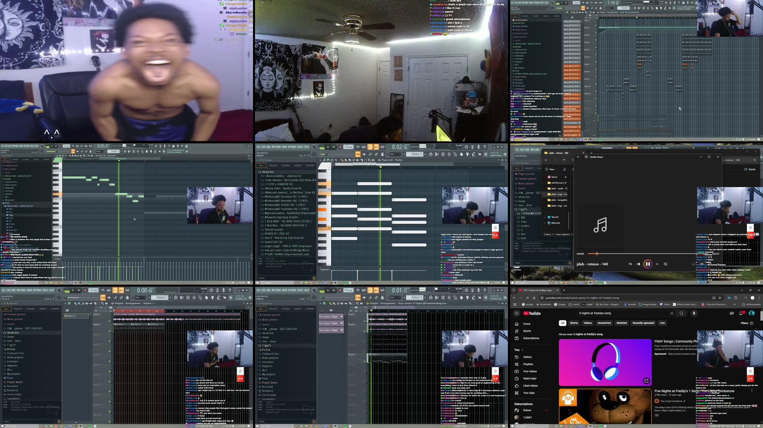Open the PATTERNS menu in the 0:02:56 FL window
Viewport: 763px width, 428px height.
276,147
